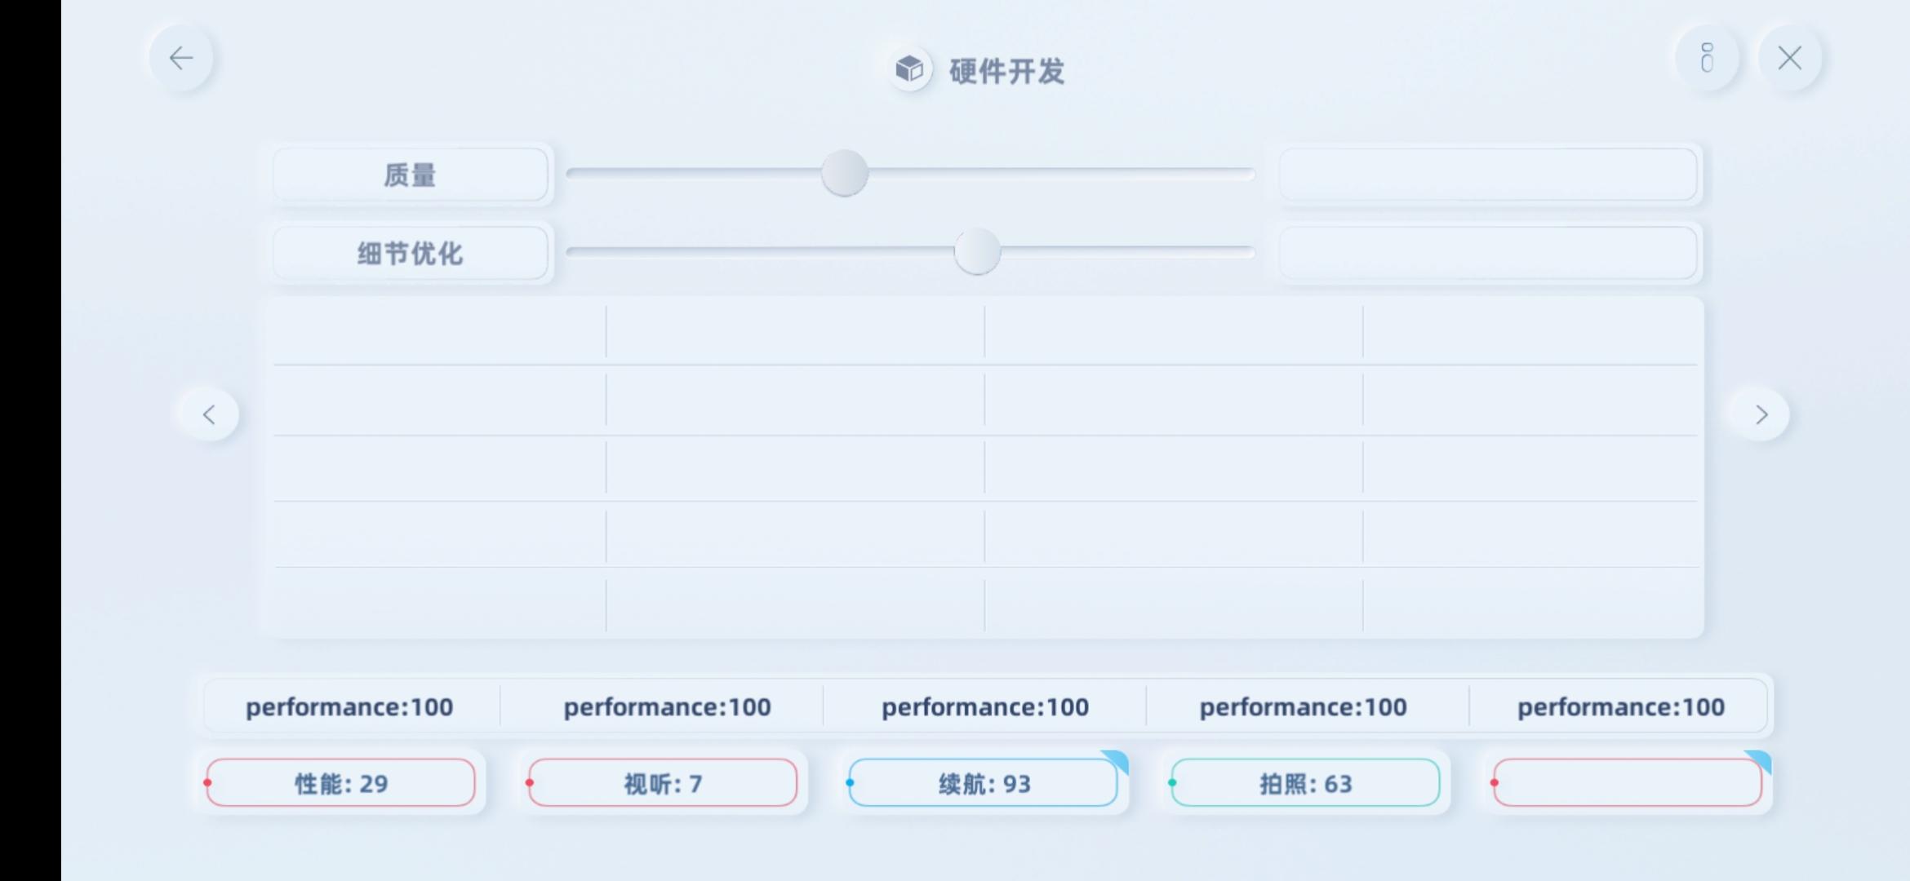Click the empty field right of 质量 slider
The image size is (1910, 881).
pyautogui.click(x=1488, y=175)
